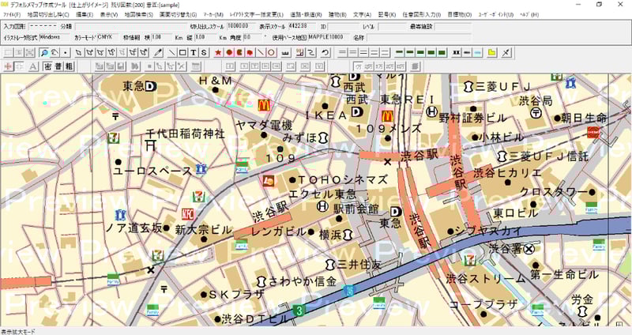Toggle the 普 density button
632x335 pixels.
58,66
